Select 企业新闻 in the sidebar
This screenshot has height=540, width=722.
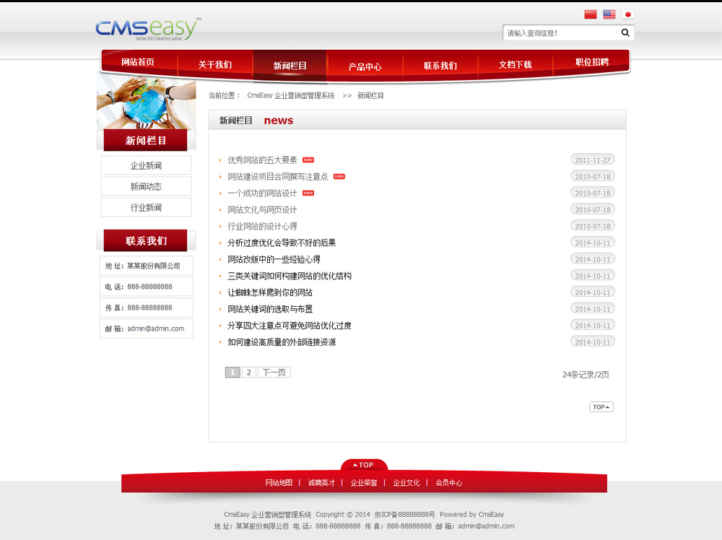coord(146,166)
